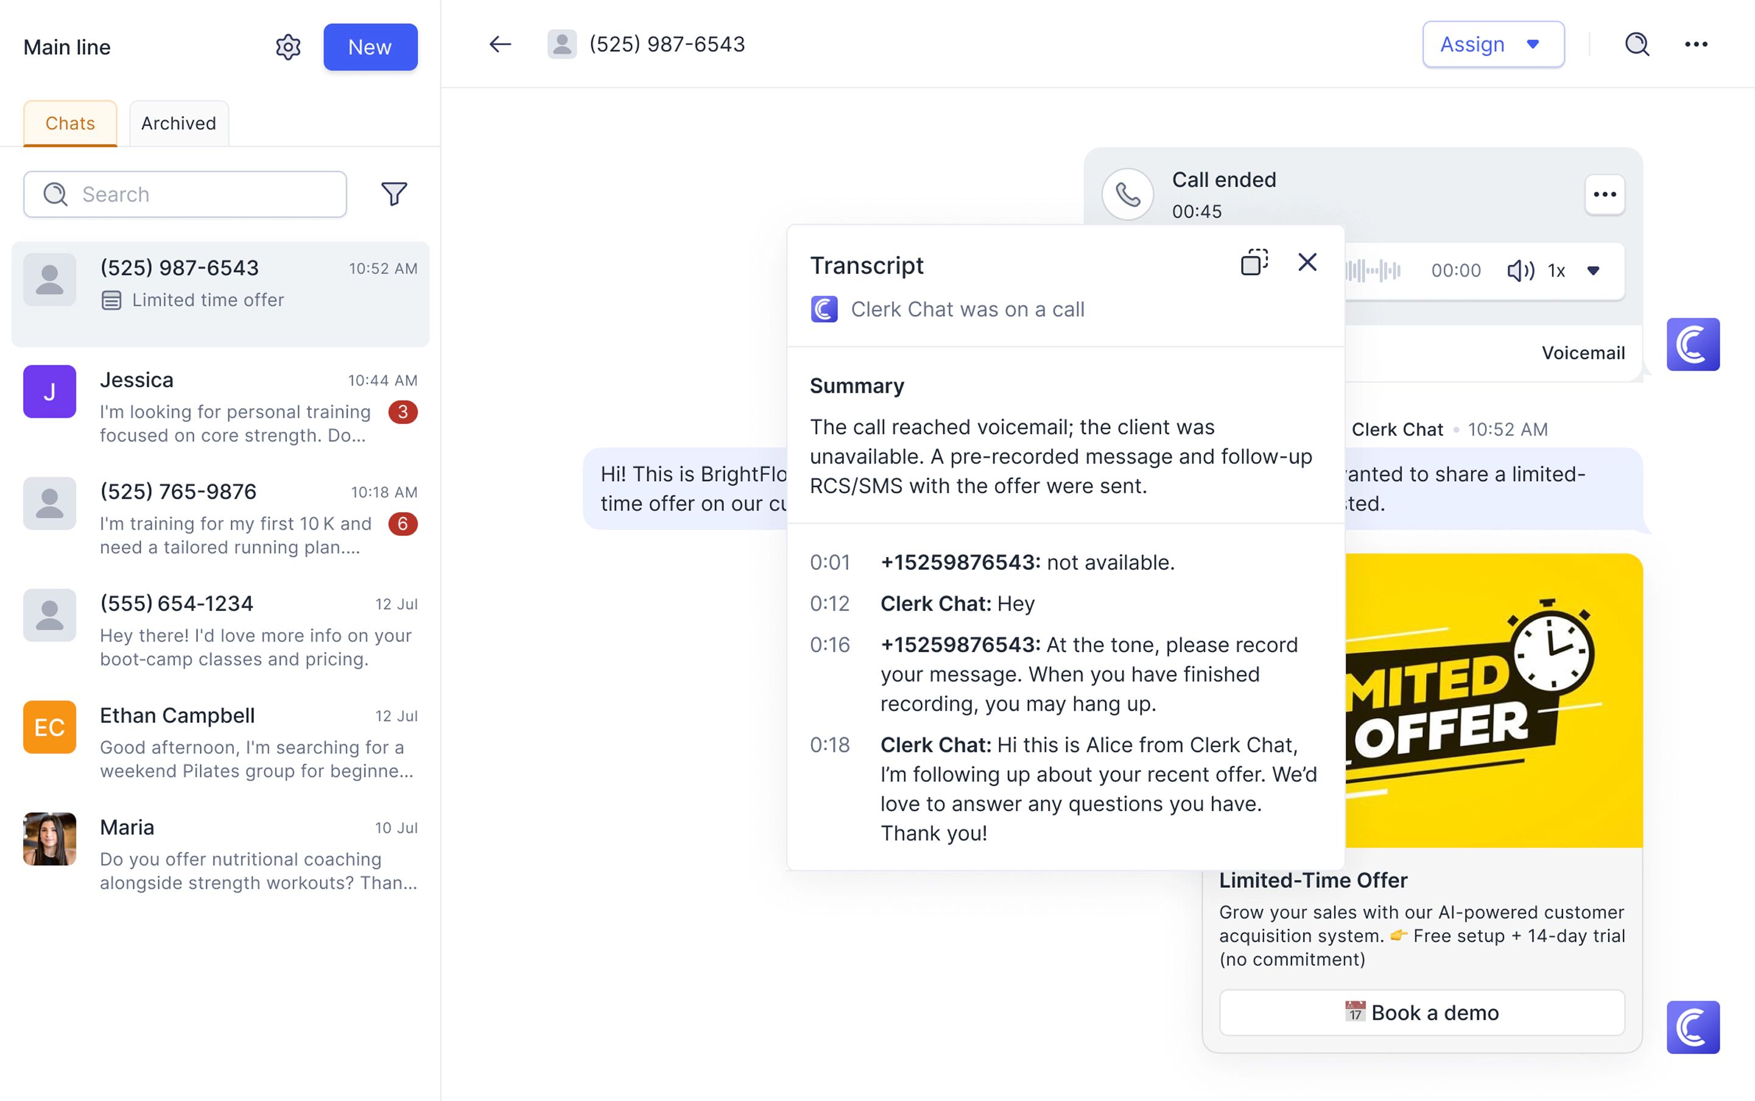
Task: Click inside the Search field
Action: click(x=184, y=194)
